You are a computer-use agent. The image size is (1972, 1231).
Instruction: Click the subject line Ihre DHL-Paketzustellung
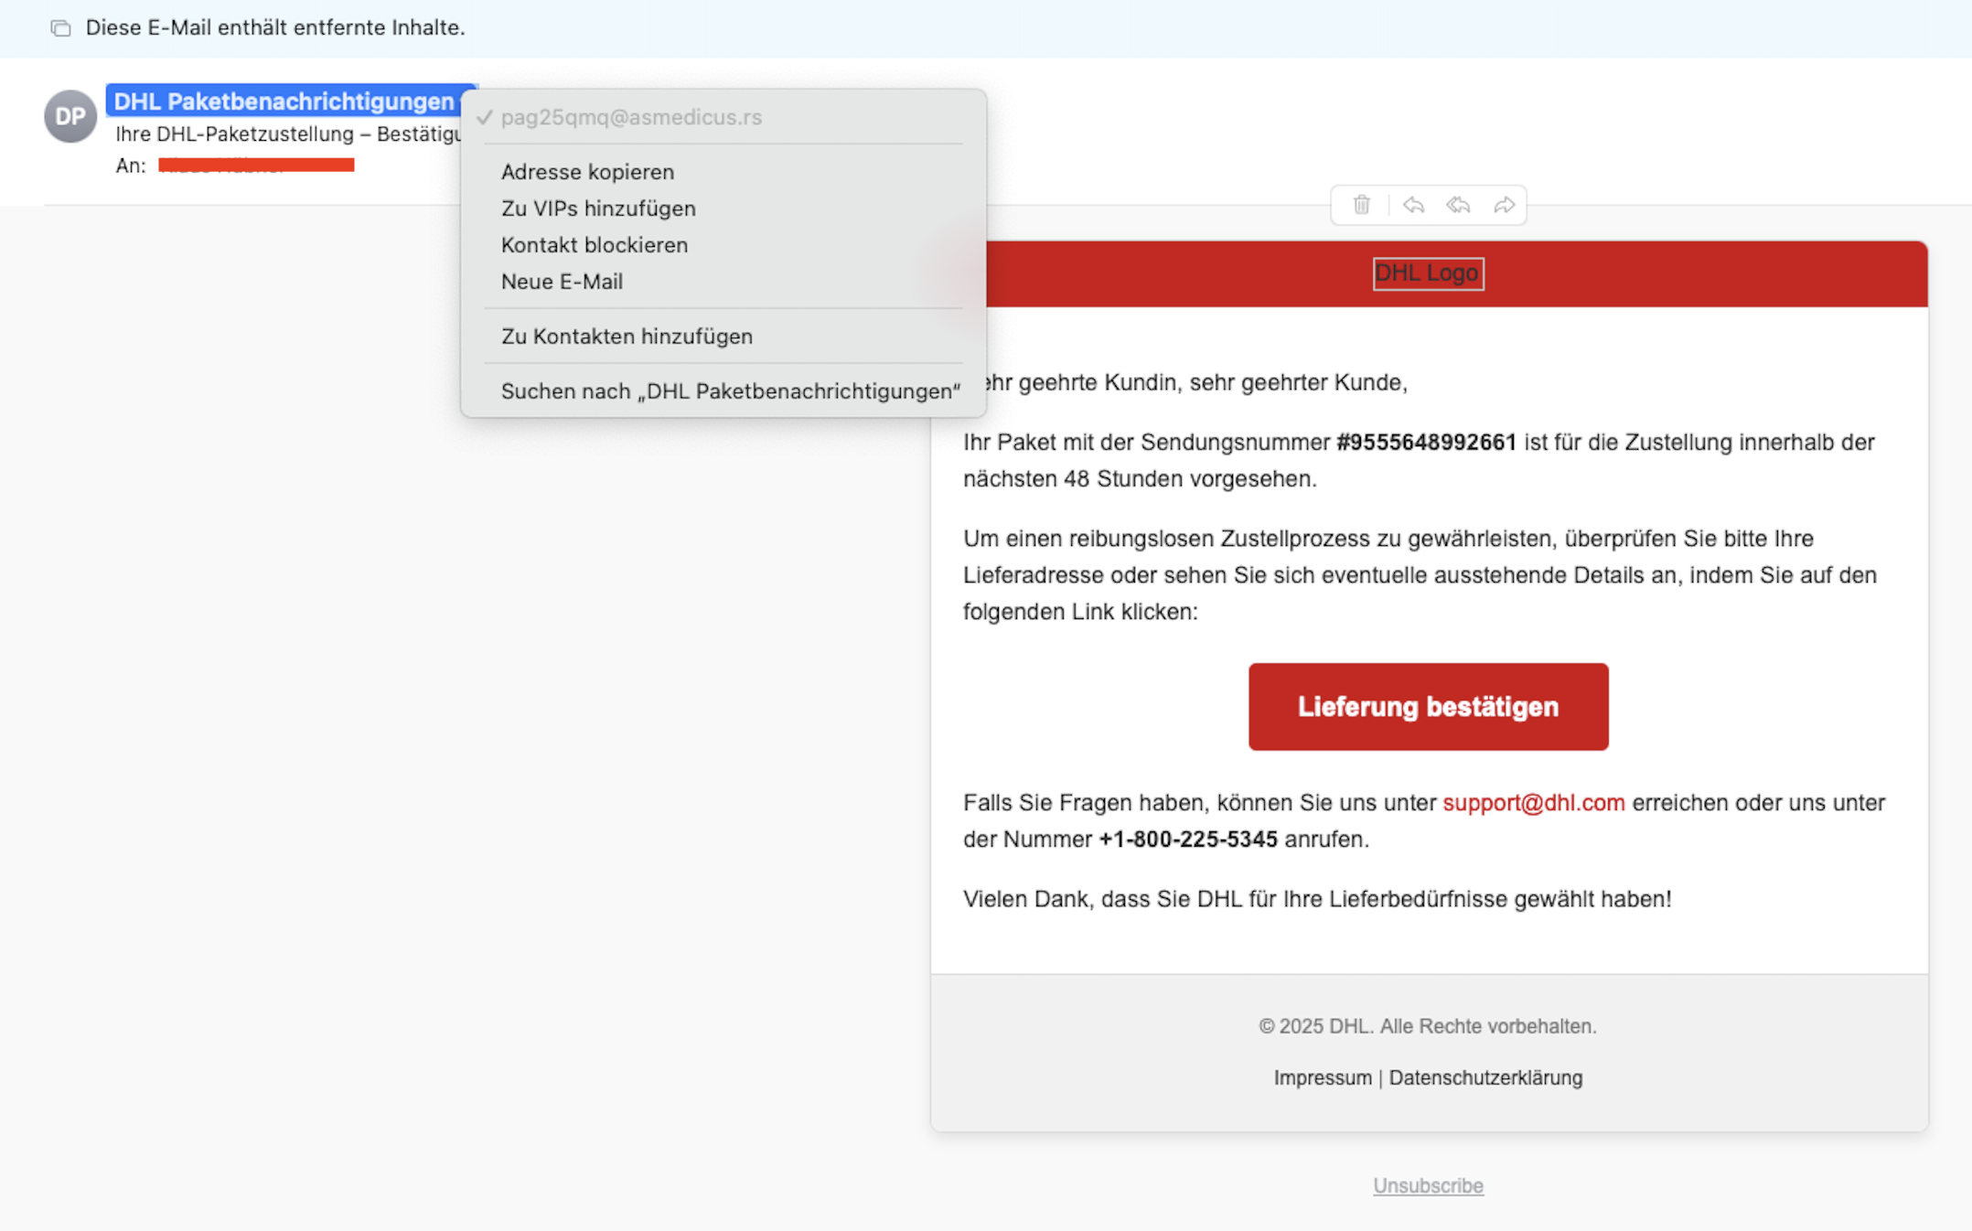288,134
